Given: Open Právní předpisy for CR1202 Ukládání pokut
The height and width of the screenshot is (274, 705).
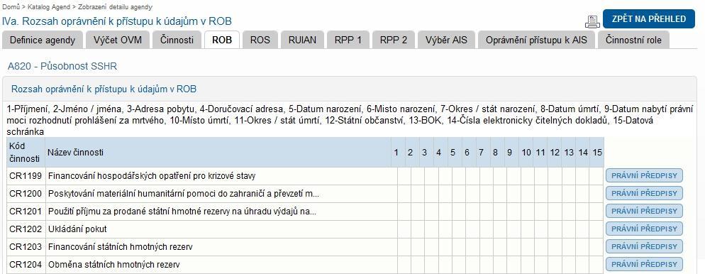Looking at the screenshot, I should (644, 229).
